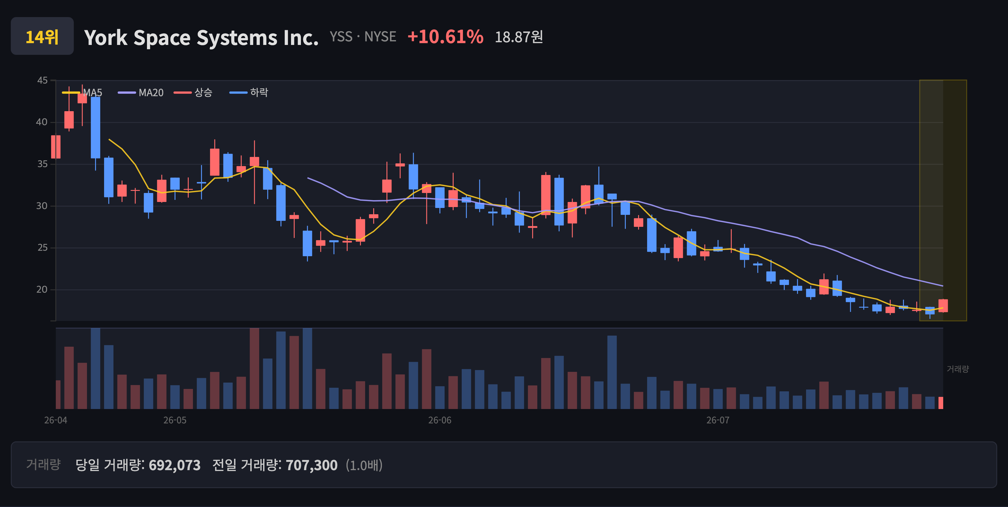
Task: Click the 35 price axis label
Action: pos(42,164)
